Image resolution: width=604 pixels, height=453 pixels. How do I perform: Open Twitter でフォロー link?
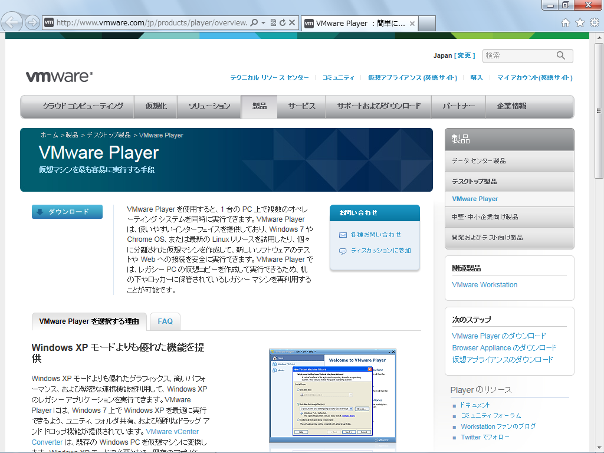(485, 438)
